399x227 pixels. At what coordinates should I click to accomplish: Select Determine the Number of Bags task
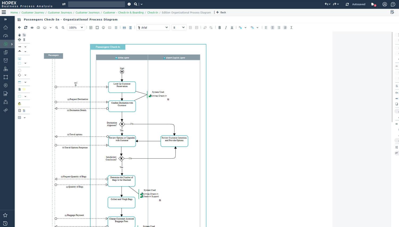click(122, 181)
